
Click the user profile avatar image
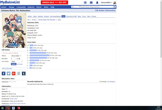pyautogui.click(x=115, y=3)
